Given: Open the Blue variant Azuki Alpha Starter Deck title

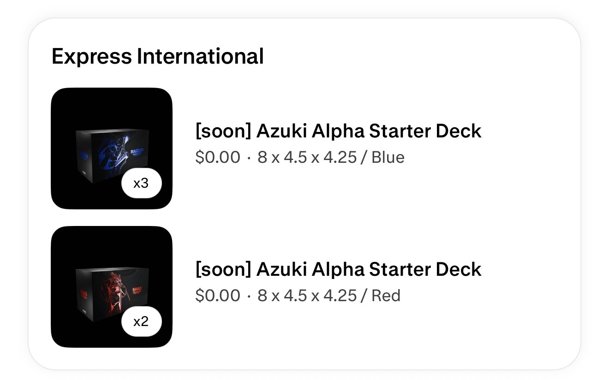Looking at the screenshot, I should click(x=338, y=131).
